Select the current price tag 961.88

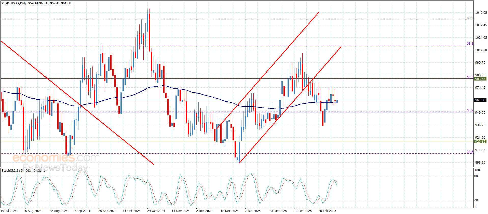(x=480, y=100)
